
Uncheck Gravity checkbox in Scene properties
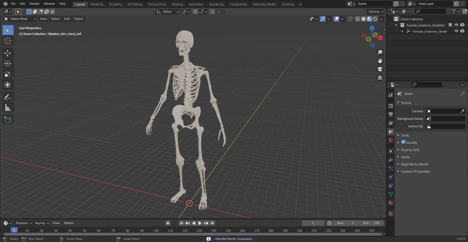click(403, 142)
